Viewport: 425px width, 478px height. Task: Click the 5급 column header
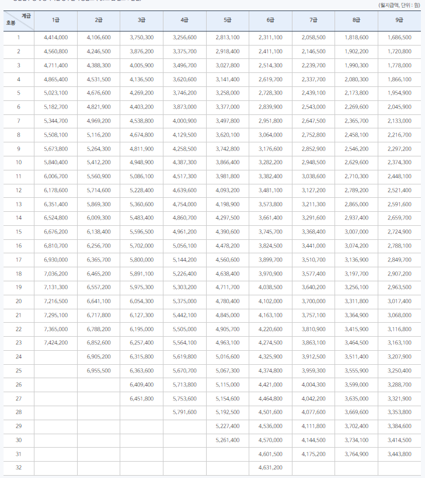(x=228, y=20)
